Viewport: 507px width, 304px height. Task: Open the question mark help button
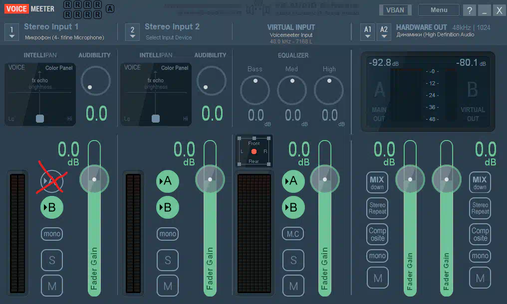pos(470,10)
